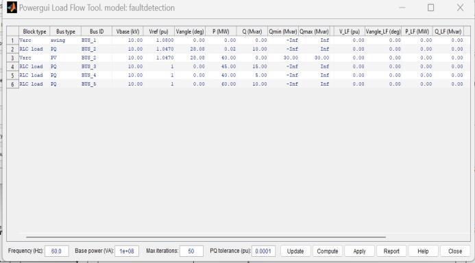Click the Base power (VA) field
The height and width of the screenshot is (263, 475).
click(127, 251)
